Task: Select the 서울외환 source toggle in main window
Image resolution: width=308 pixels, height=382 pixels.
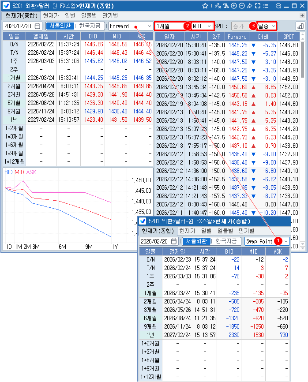Action: [x=60, y=26]
